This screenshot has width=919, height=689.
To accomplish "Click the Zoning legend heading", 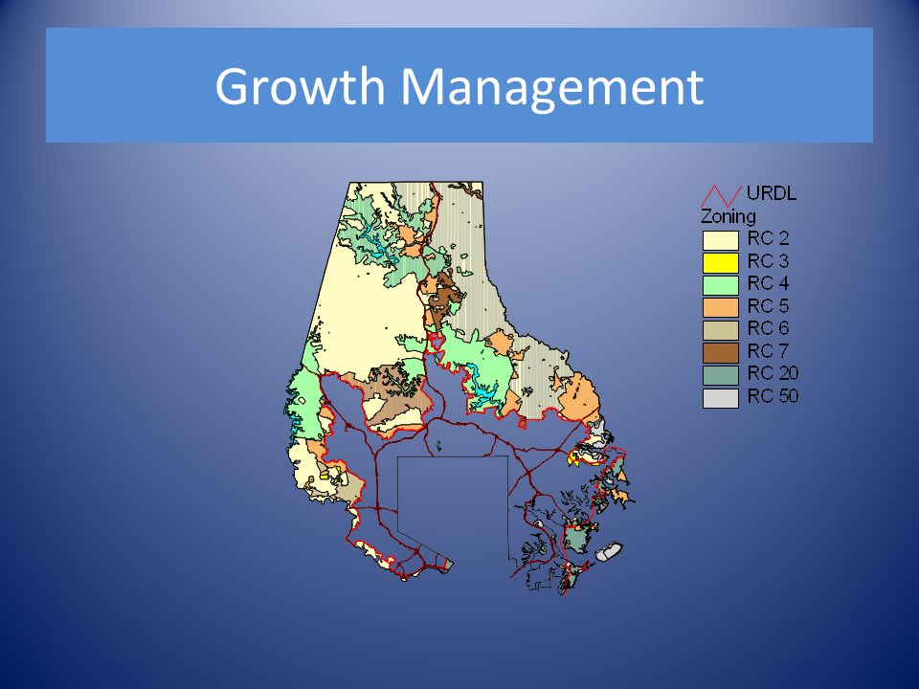I will point(728,217).
